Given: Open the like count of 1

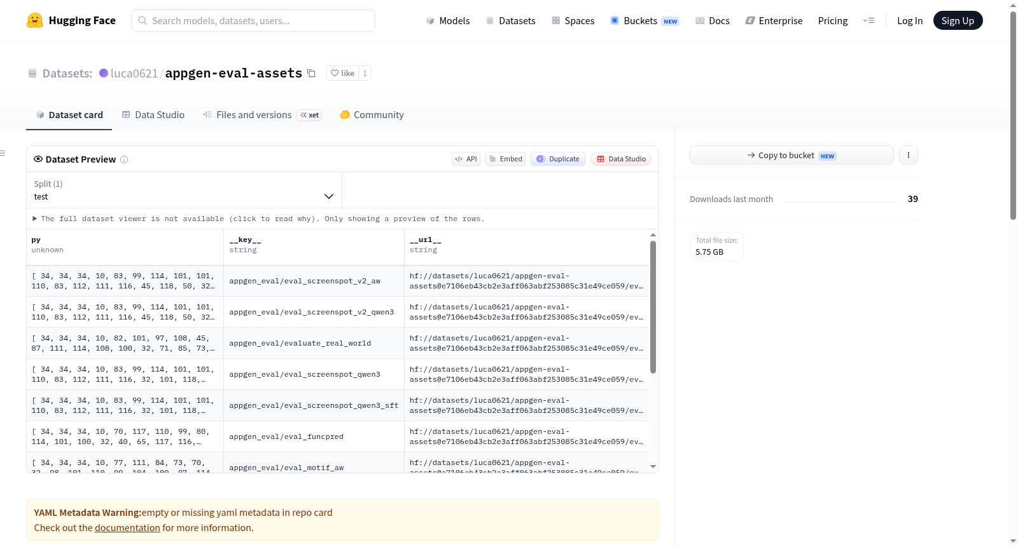Looking at the screenshot, I should click(365, 73).
